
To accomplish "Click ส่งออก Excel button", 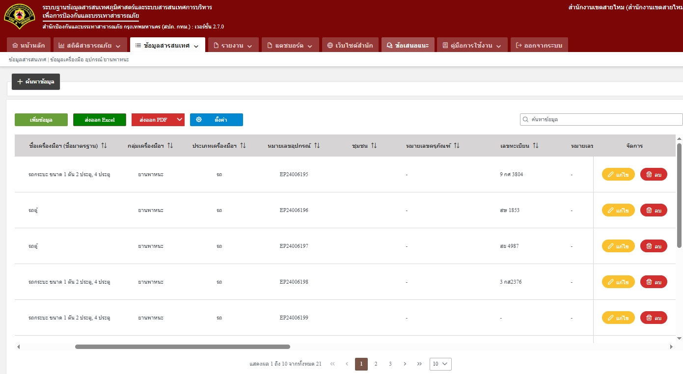I will (100, 120).
